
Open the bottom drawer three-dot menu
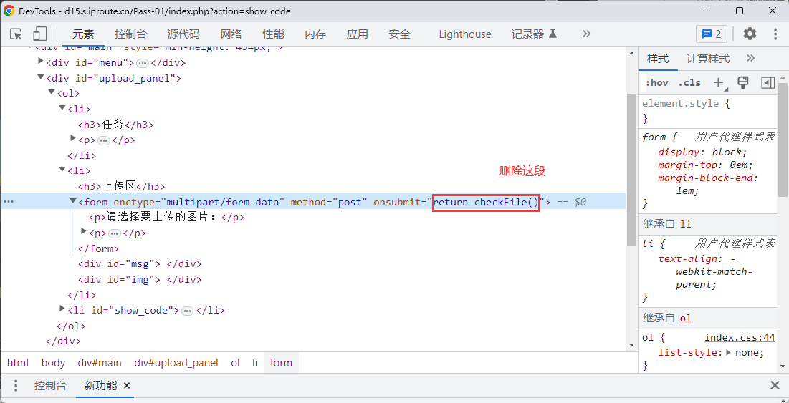coord(16,385)
